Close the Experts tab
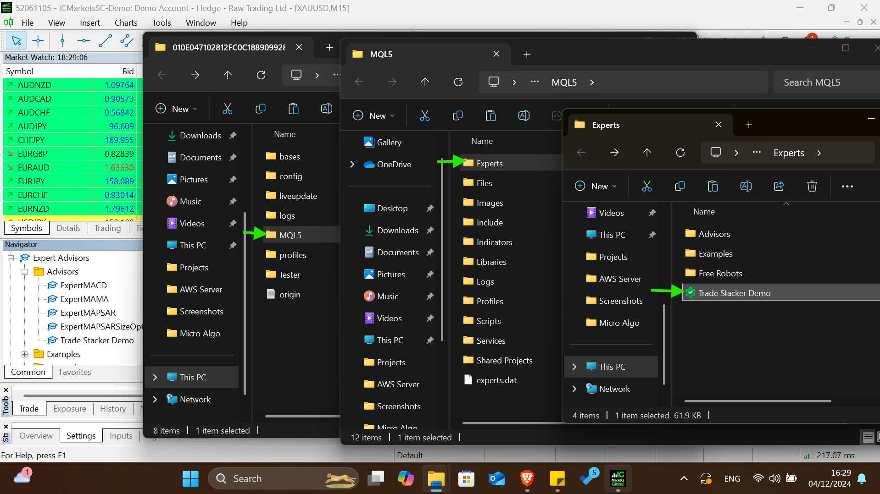880x494 pixels. coord(718,125)
